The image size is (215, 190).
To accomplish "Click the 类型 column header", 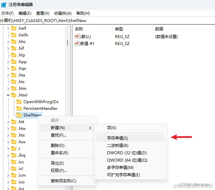I will tap(119, 29).
